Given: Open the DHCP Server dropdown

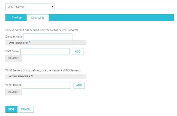Looking at the screenshot, I should (x=30, y=7).
